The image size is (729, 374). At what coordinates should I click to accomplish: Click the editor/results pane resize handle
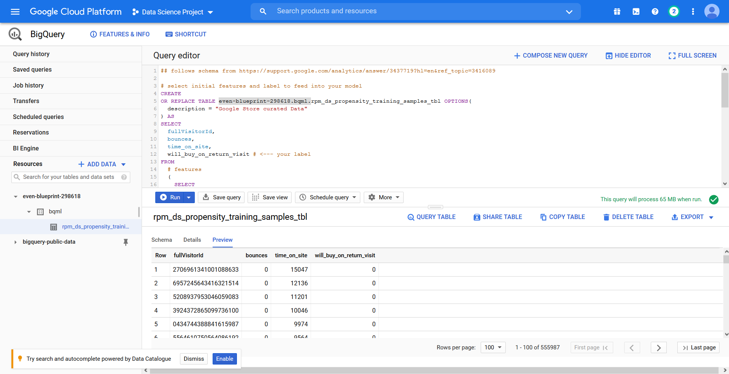pos(436,207)
